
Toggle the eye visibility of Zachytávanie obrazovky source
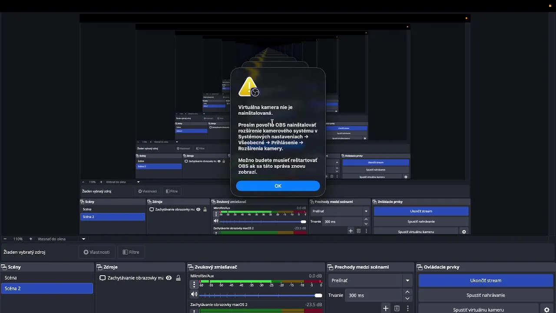pyautogui.click(x=169, y=278)
